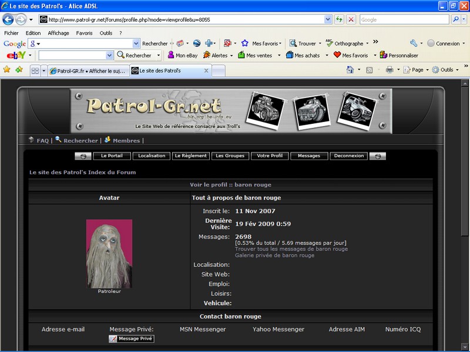This screenshot has height=352, width=470.
Task: Open eBay Alertes button
Action: (x=216, y=55)
